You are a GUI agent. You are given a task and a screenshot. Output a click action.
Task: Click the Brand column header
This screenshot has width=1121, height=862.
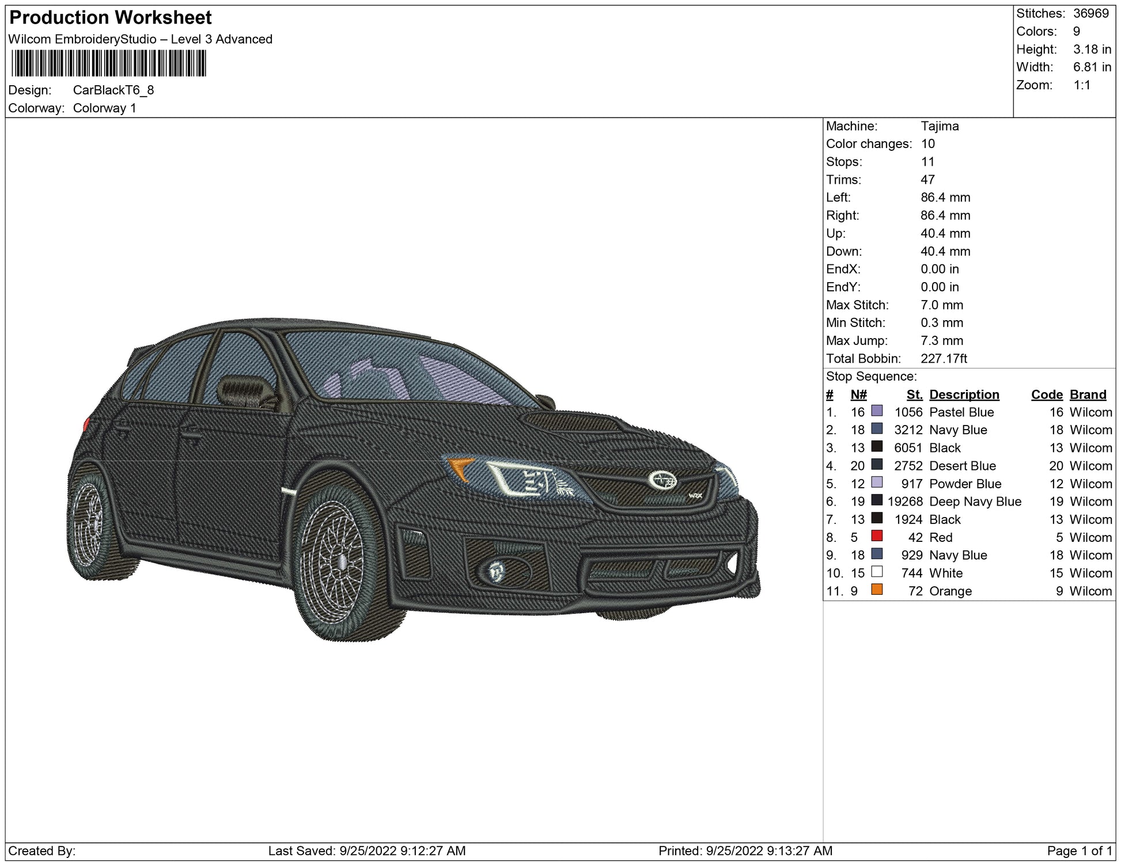click(x=1088, y=394)
